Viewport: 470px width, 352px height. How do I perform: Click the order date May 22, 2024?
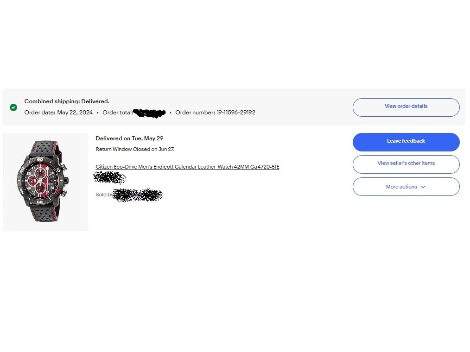(75, 113)
